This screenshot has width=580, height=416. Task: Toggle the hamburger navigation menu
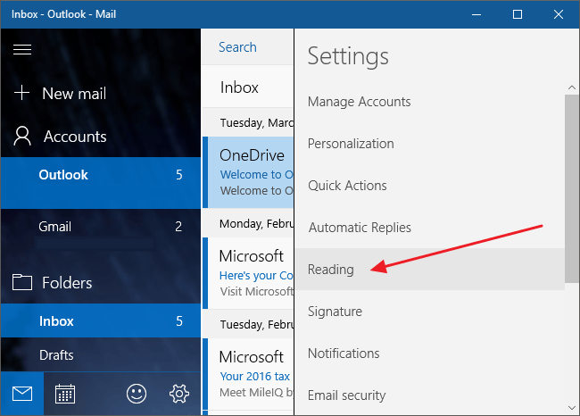pyautogui.click(x=22, y=50)
